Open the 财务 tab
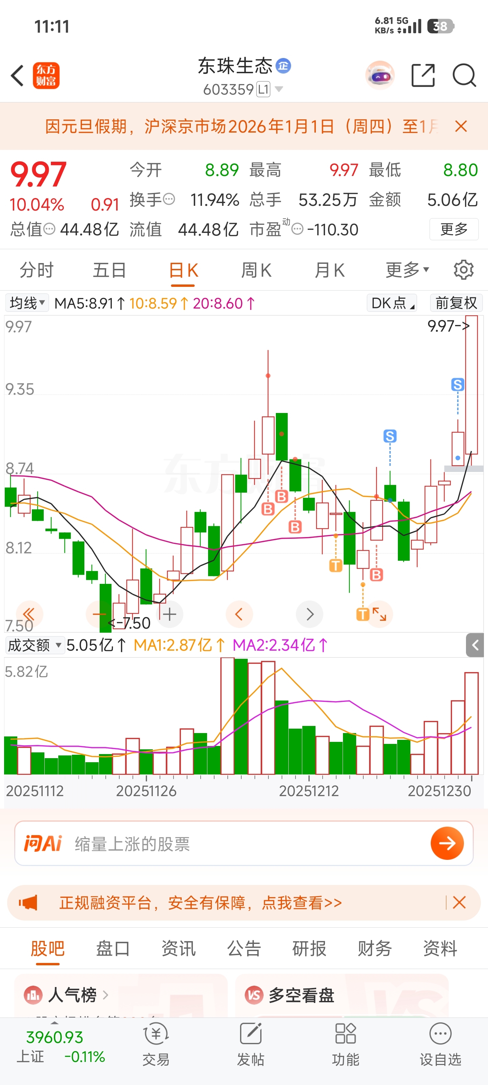 point(375,949)
